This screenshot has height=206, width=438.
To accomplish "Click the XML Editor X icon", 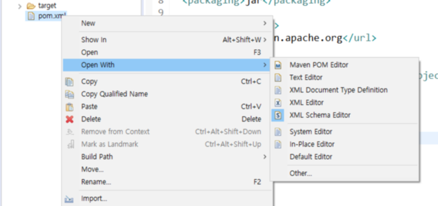I will (x=278, y=103).
